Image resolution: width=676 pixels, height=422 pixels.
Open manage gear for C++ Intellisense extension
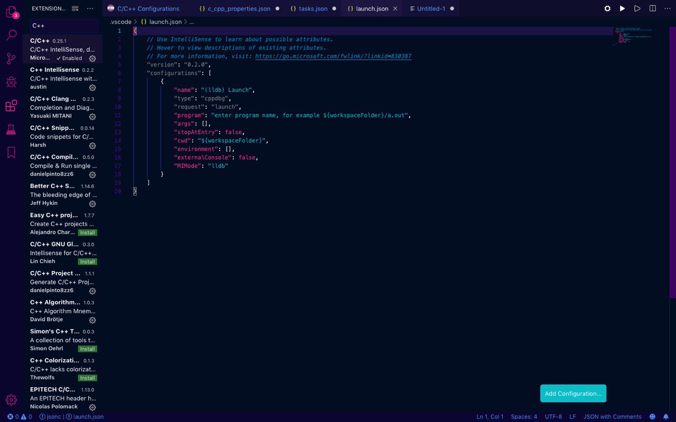coord(92,88)
